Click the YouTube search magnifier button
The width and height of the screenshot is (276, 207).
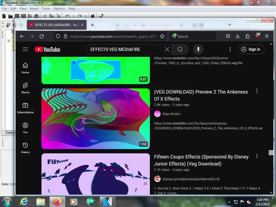tap(180, 50)
